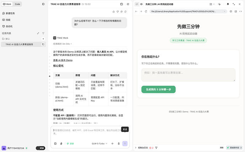
Task: Open the 查看 AI 版本 Demo link
Action: point(63,60)
